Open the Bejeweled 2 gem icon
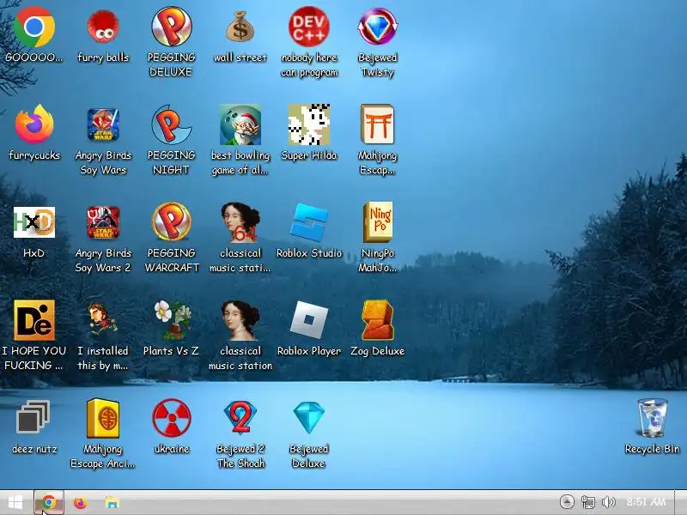This screenshot has height=515, width=687. (240, 417)
